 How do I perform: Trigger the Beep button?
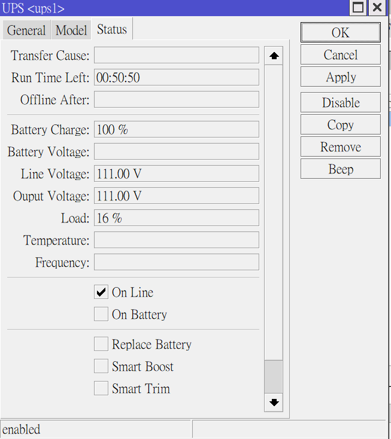[341, 169]
